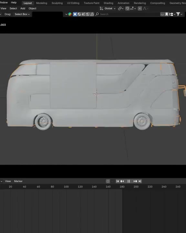Select the large side panel of bus
Image resolution: width=186 pixels, height=233 pixels.
[x=73, y=85]
